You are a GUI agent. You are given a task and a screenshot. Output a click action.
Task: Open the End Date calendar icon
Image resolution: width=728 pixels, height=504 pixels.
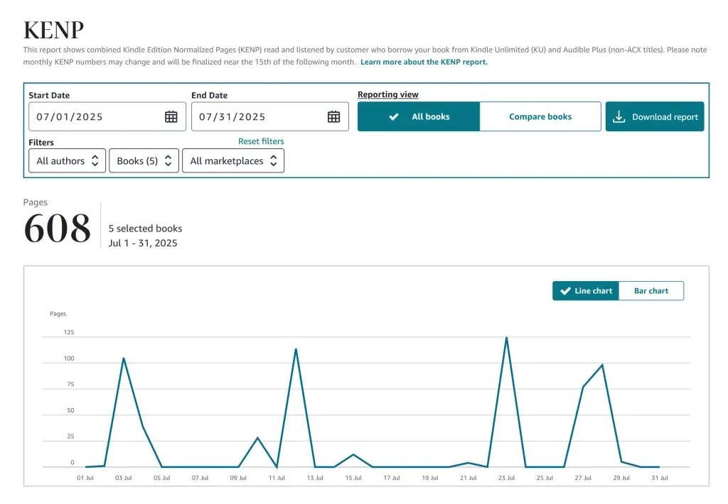pos(333,117)
